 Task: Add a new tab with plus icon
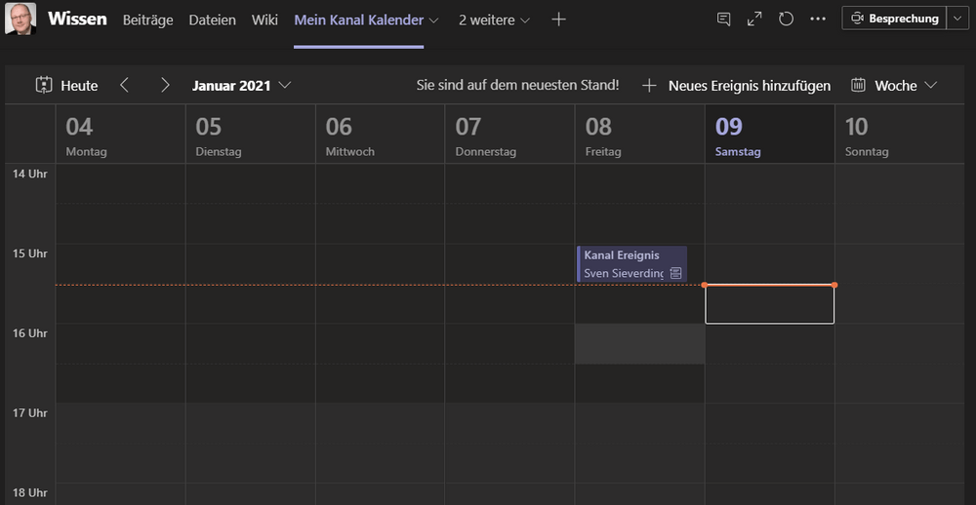click(559, 19)
